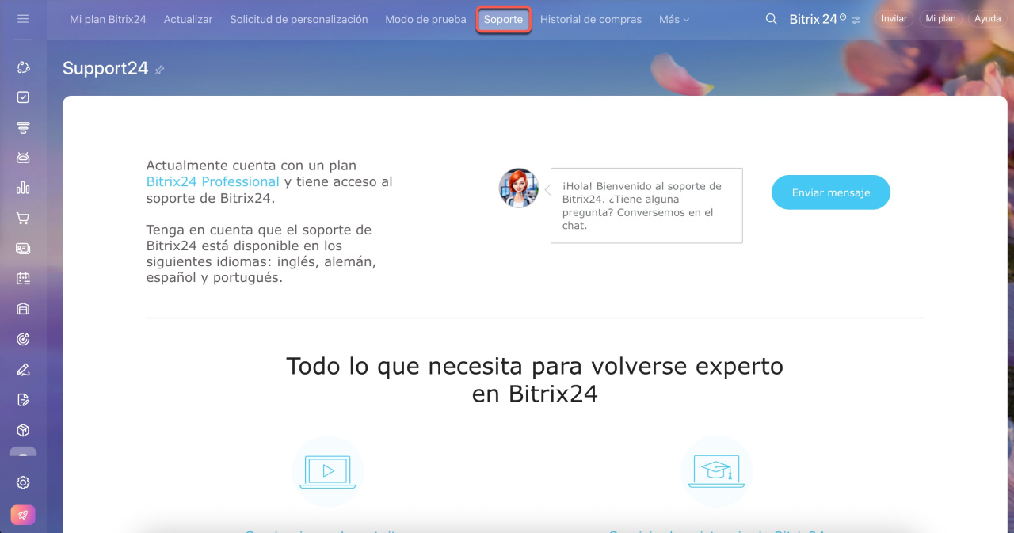Click the Support24 page title
1014x533 pixels.
pyautogui.click(x=105, y=68)
